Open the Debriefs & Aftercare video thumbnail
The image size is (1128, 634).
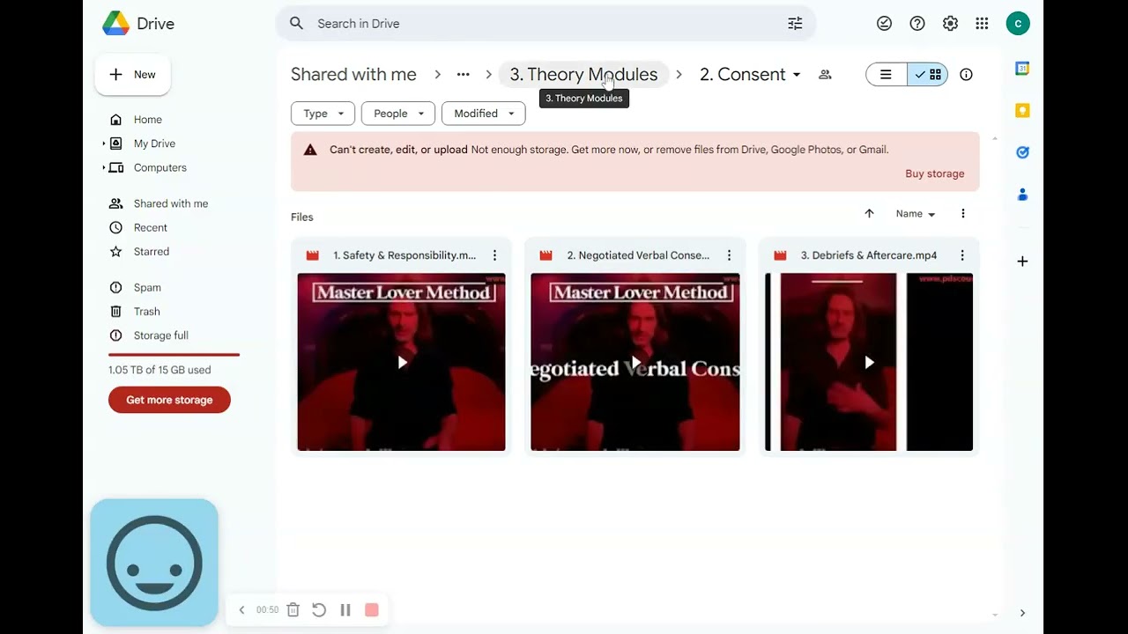click(869, 362)
